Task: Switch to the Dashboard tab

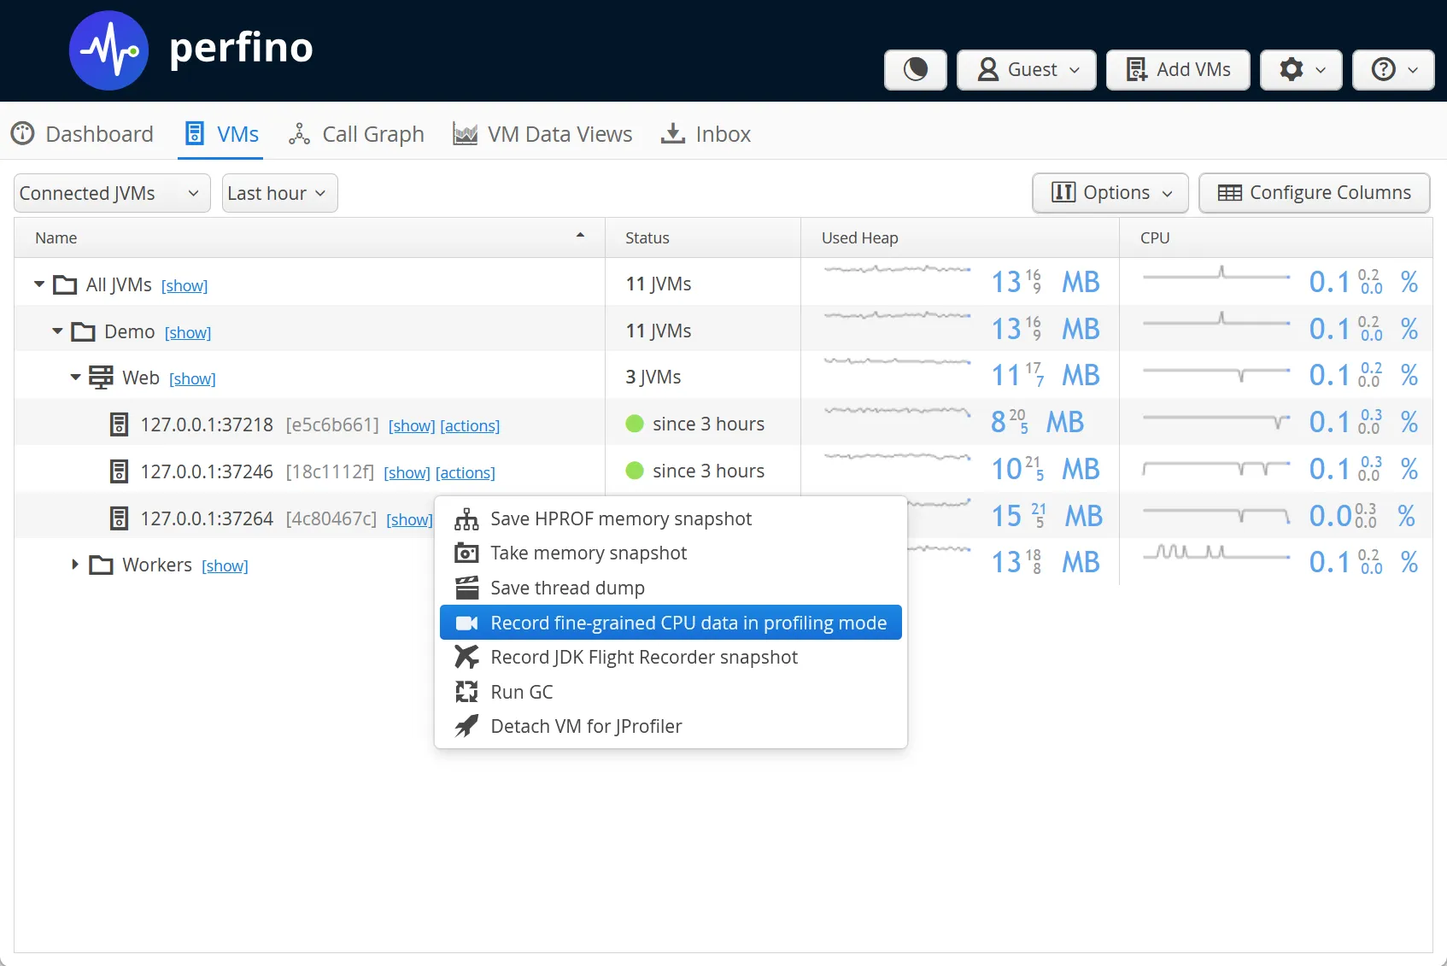Action: click(83, 134)
